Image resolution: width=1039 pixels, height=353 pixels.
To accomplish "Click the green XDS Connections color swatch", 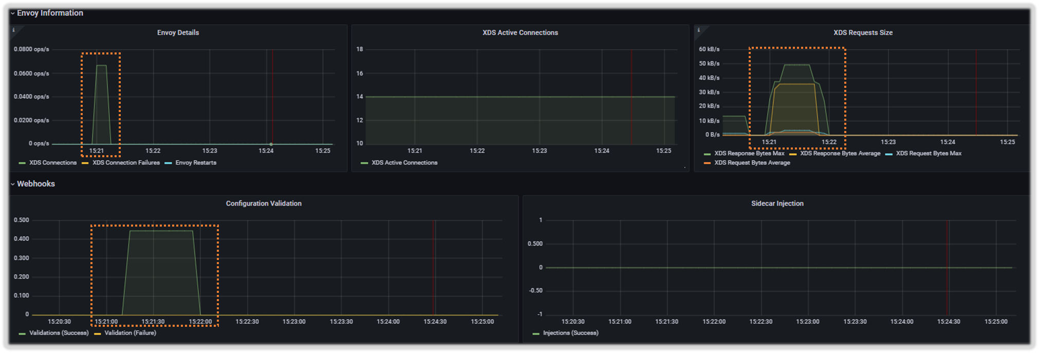I will pos(22,163).
